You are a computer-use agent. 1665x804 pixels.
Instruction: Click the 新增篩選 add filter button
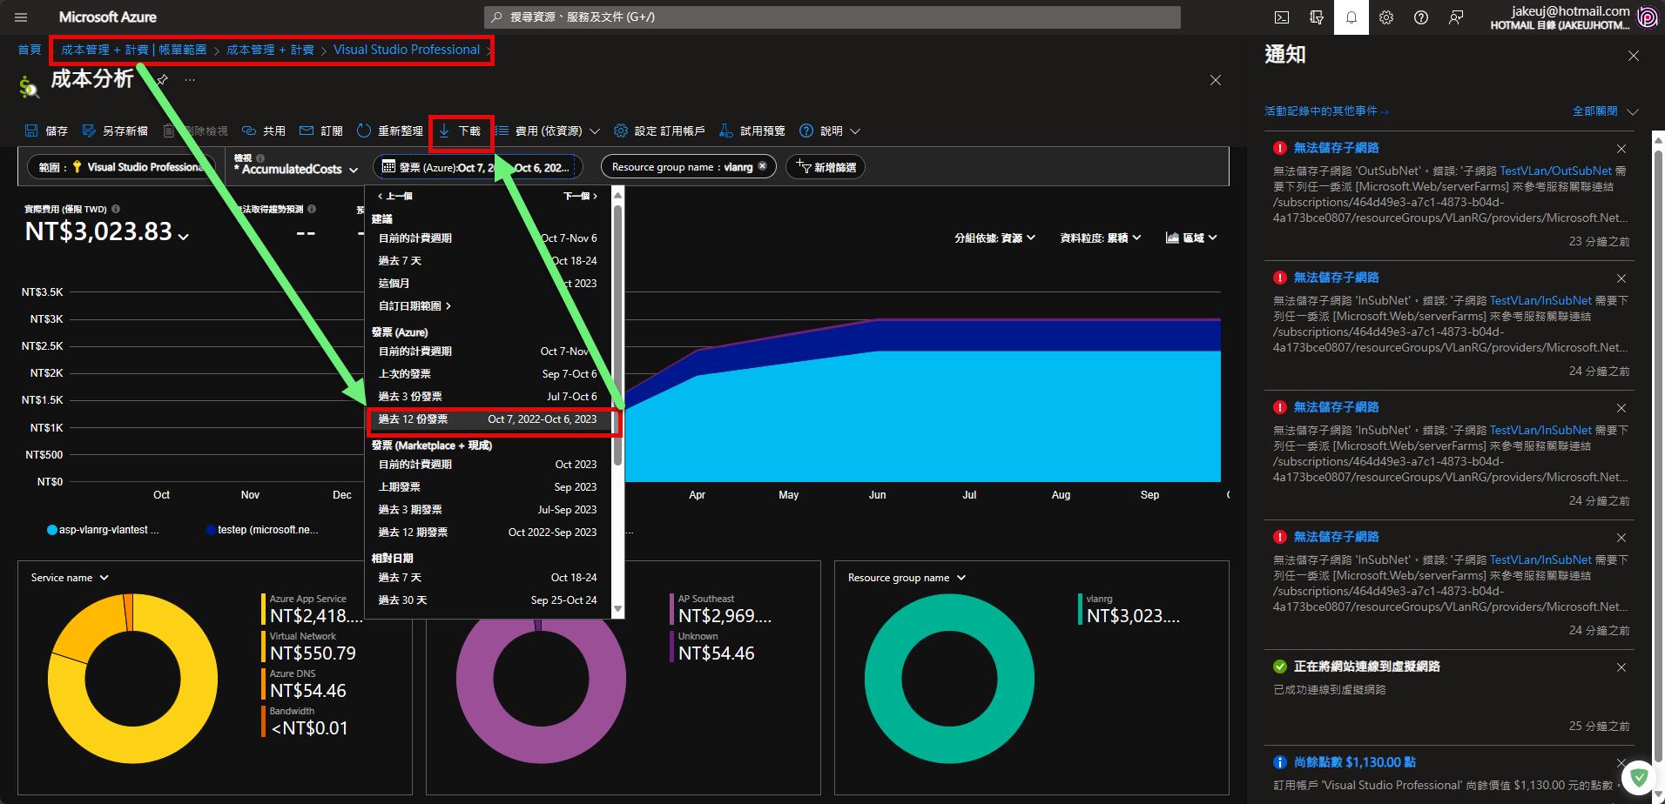(826, 167)
